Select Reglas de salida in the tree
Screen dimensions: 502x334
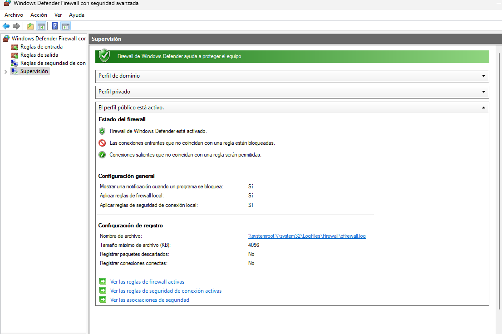point(39,55)
